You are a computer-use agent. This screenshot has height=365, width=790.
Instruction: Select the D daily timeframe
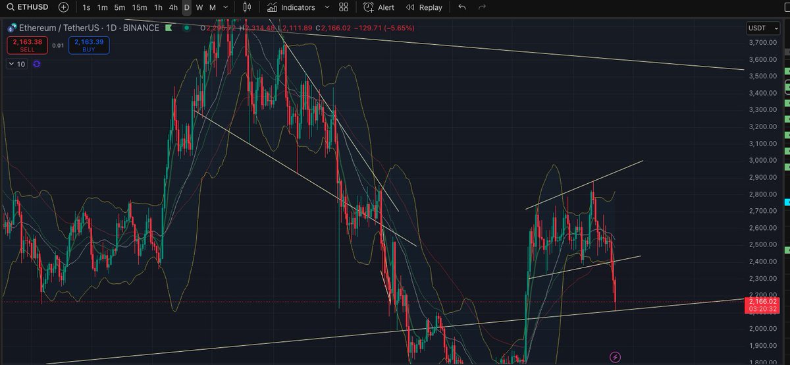(187, 7)
